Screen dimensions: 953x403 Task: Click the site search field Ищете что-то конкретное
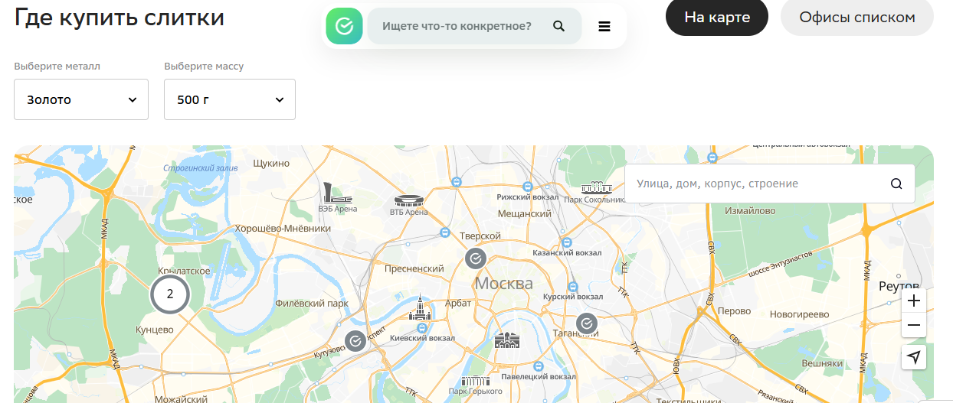(457, 27)
